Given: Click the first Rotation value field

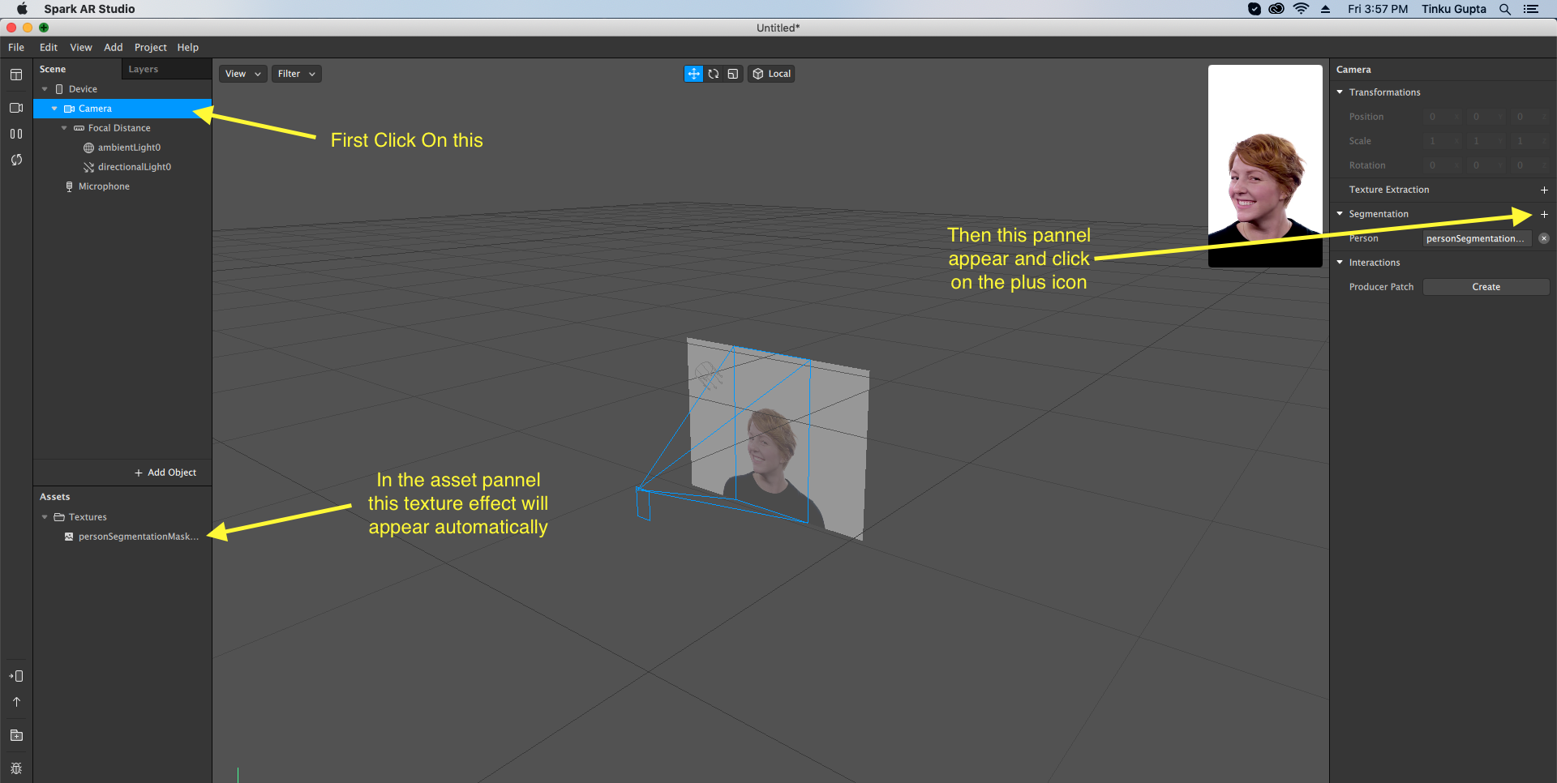Looking at the screenshot, I should coord(1443,165).
